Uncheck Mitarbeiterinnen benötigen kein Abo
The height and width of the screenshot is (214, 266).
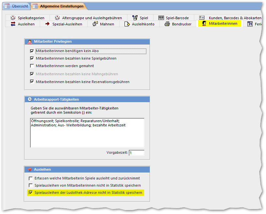(32, 51)
